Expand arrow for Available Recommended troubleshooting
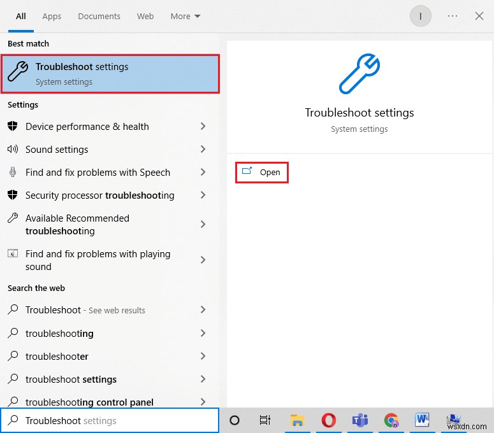 pos(203,224)
